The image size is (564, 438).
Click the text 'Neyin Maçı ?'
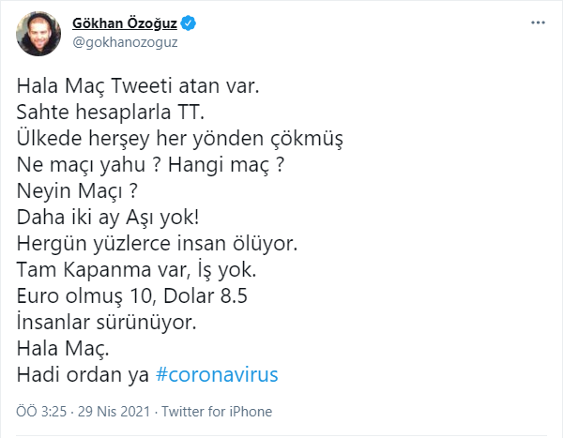[x=77, y=191]
